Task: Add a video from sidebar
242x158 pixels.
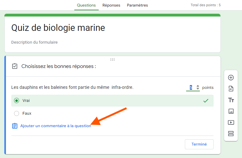Action: (x=231, y=122)
